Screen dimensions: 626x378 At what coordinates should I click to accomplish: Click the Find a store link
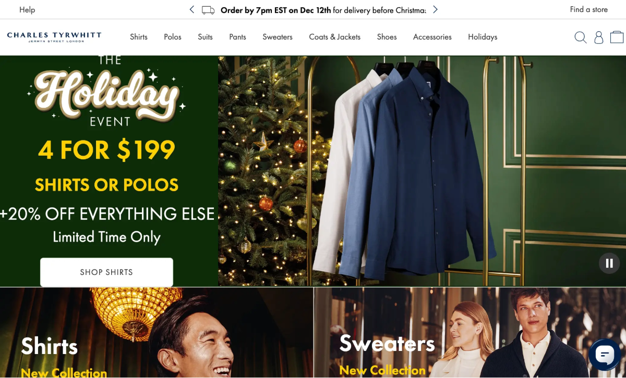click(x=588, y=9)
